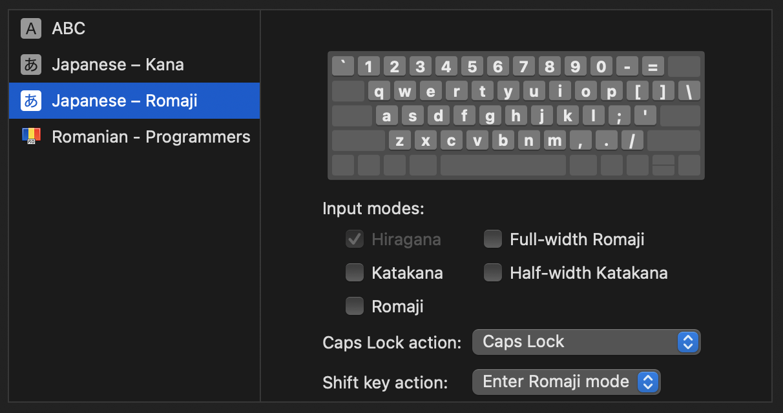Select ABC input source in list
This screenshot has height=413, width=783.
point(68,28)
